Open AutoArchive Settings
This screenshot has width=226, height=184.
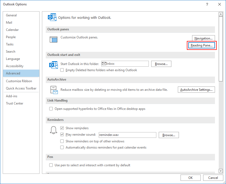click(x=196, y=89)
